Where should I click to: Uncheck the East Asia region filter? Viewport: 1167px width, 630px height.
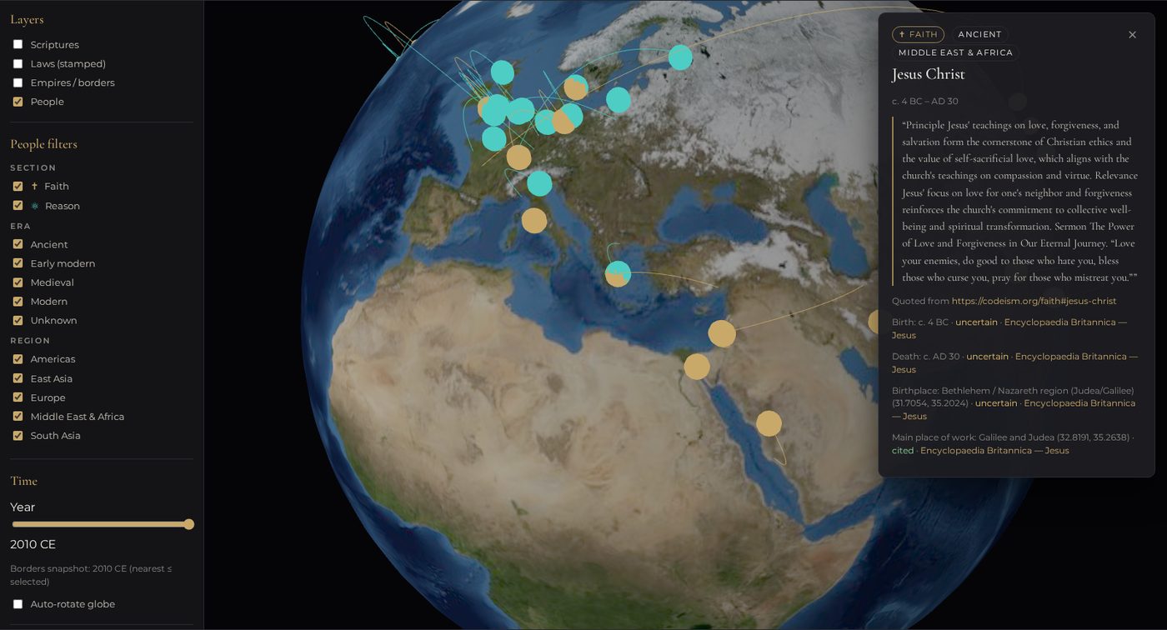pos(18,378)
